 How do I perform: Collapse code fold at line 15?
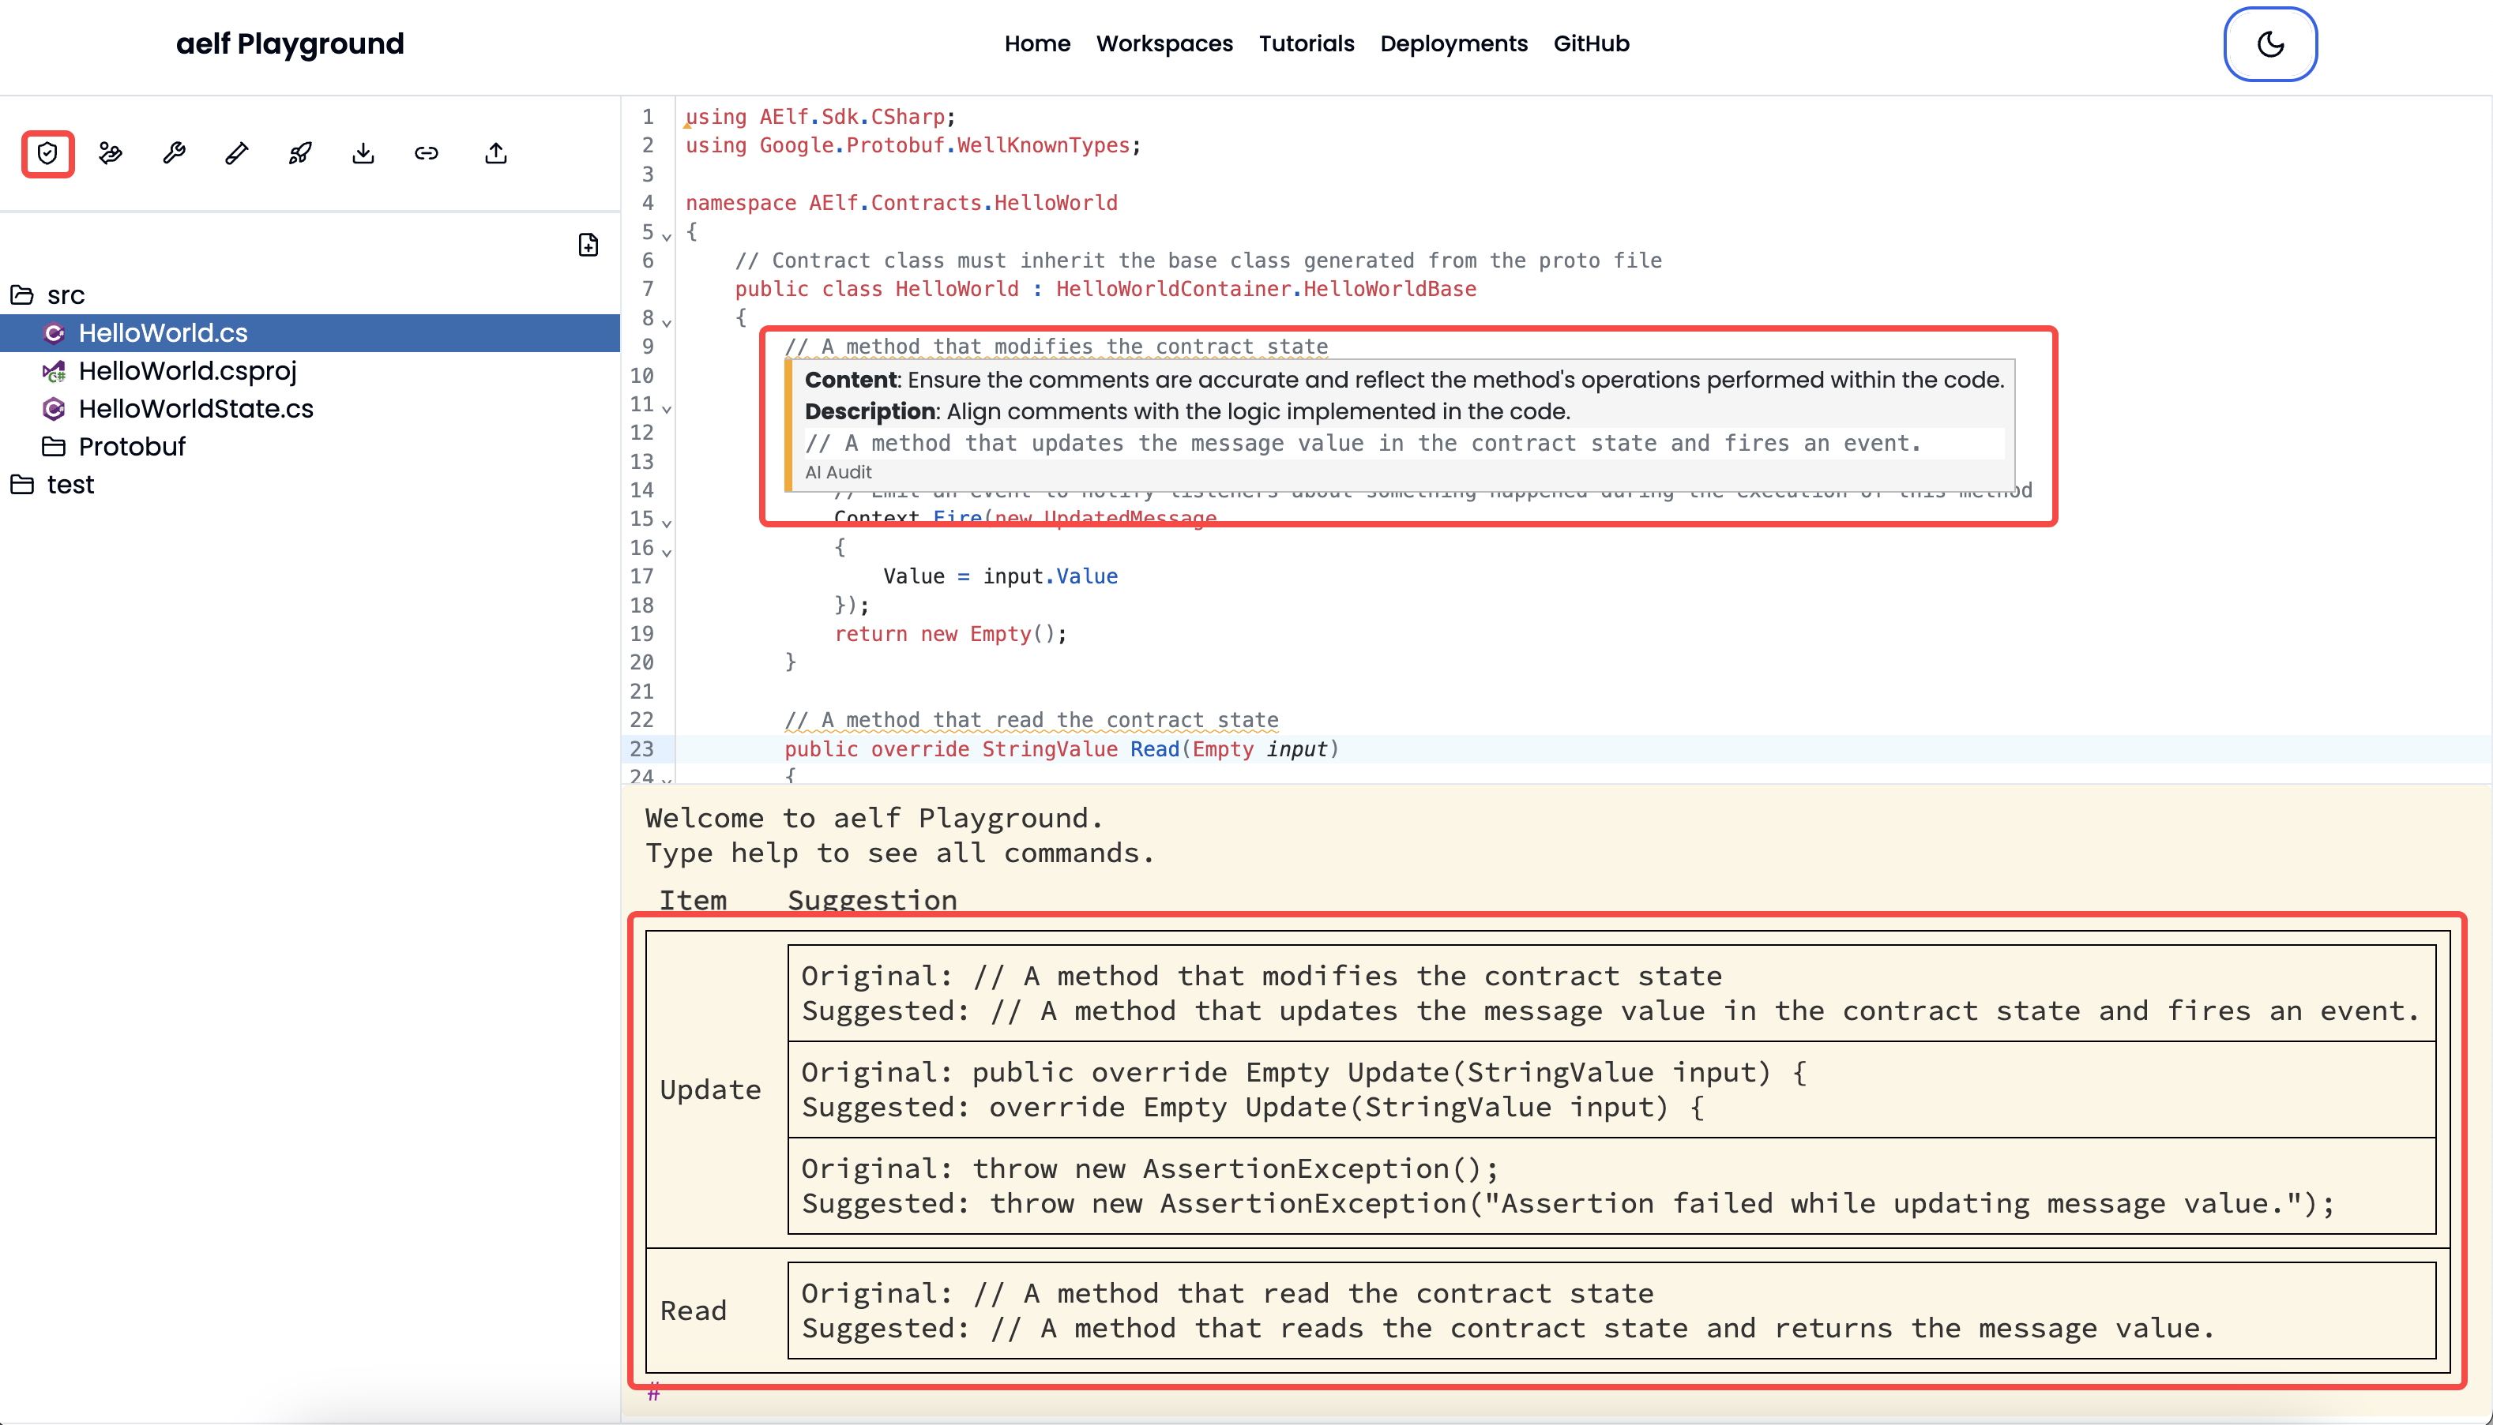[x=666, y=523]
